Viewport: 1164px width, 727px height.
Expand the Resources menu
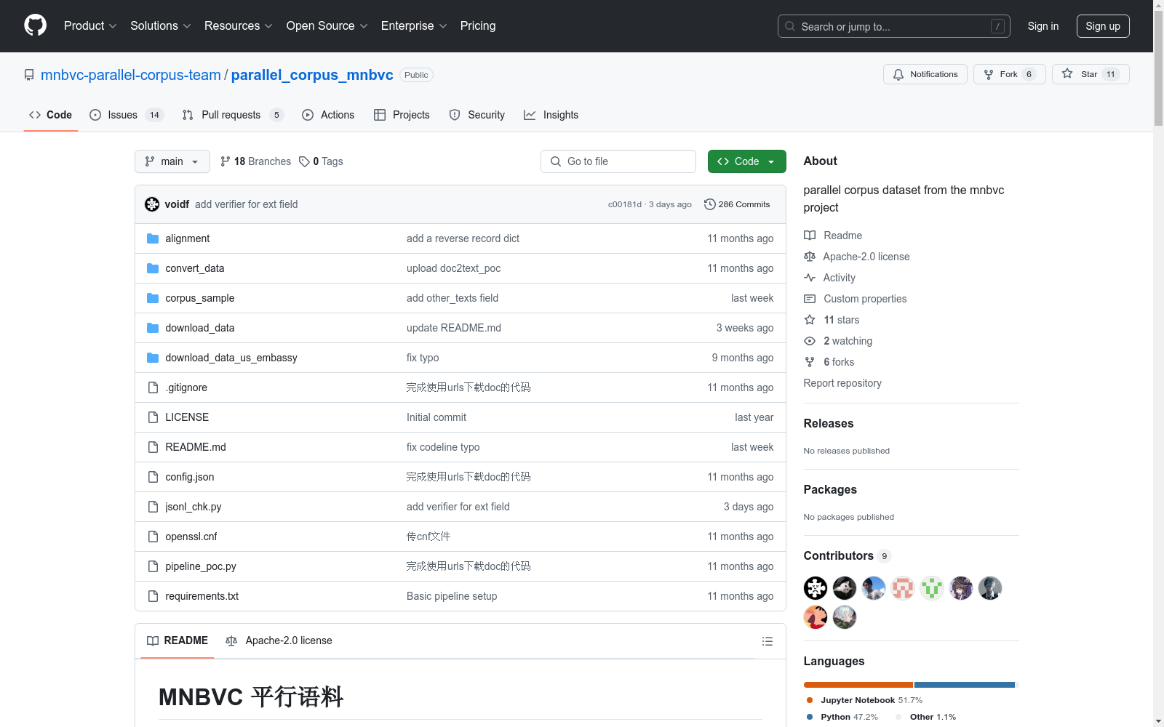point(239,25)
